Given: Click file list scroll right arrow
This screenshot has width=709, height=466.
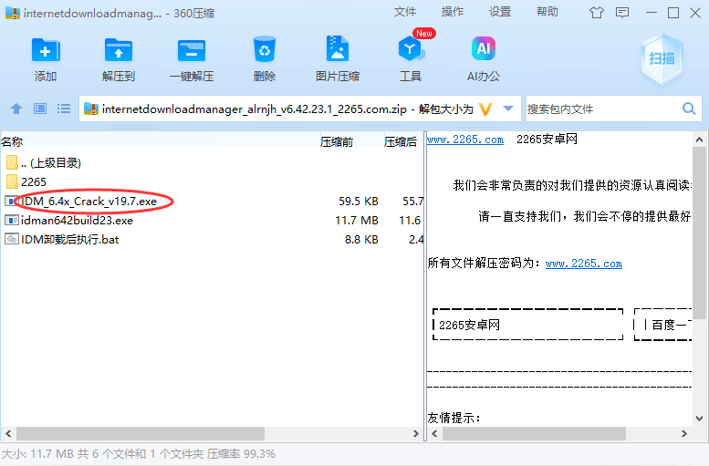Looking at the screenshot, I should coord(415,433).
